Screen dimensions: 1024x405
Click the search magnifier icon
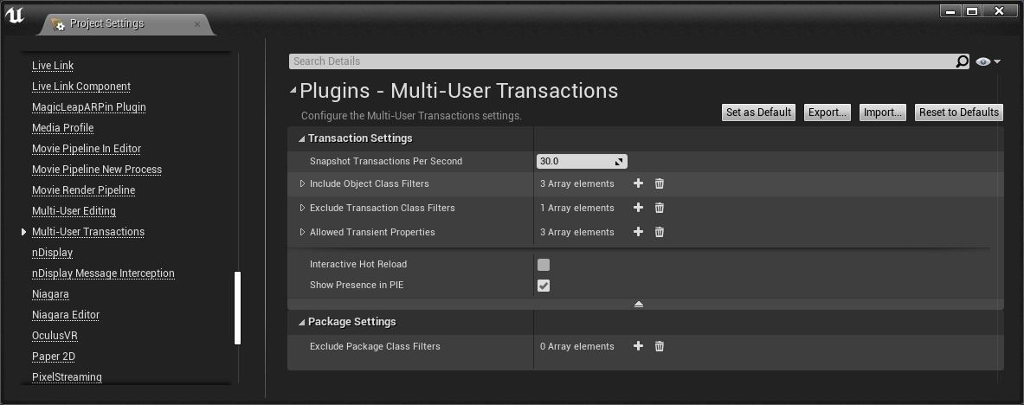(962, 61)
